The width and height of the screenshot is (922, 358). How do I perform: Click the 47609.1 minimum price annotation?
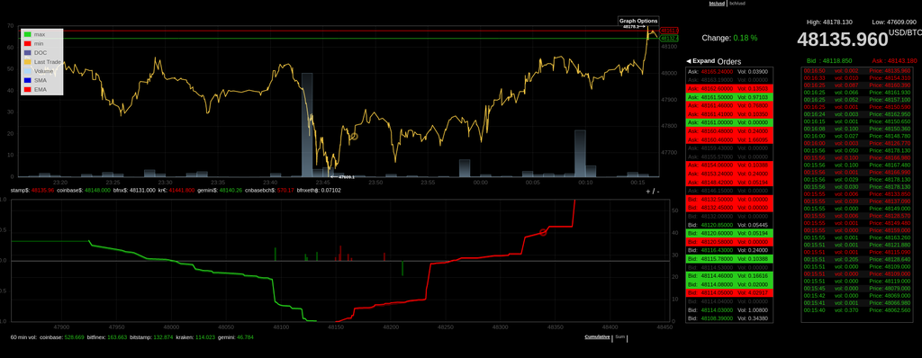pyautogui.click(x=343, y=176)
